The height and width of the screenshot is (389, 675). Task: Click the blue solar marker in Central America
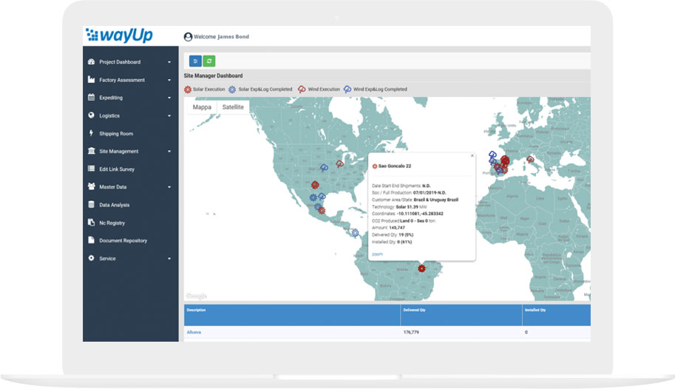(355, 233)
